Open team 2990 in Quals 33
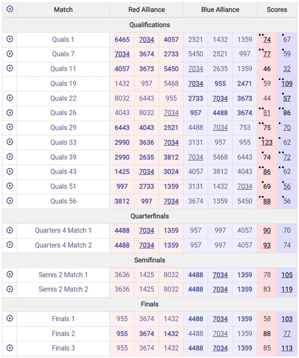Screen dimensions: 299x358 pos(122,143)
